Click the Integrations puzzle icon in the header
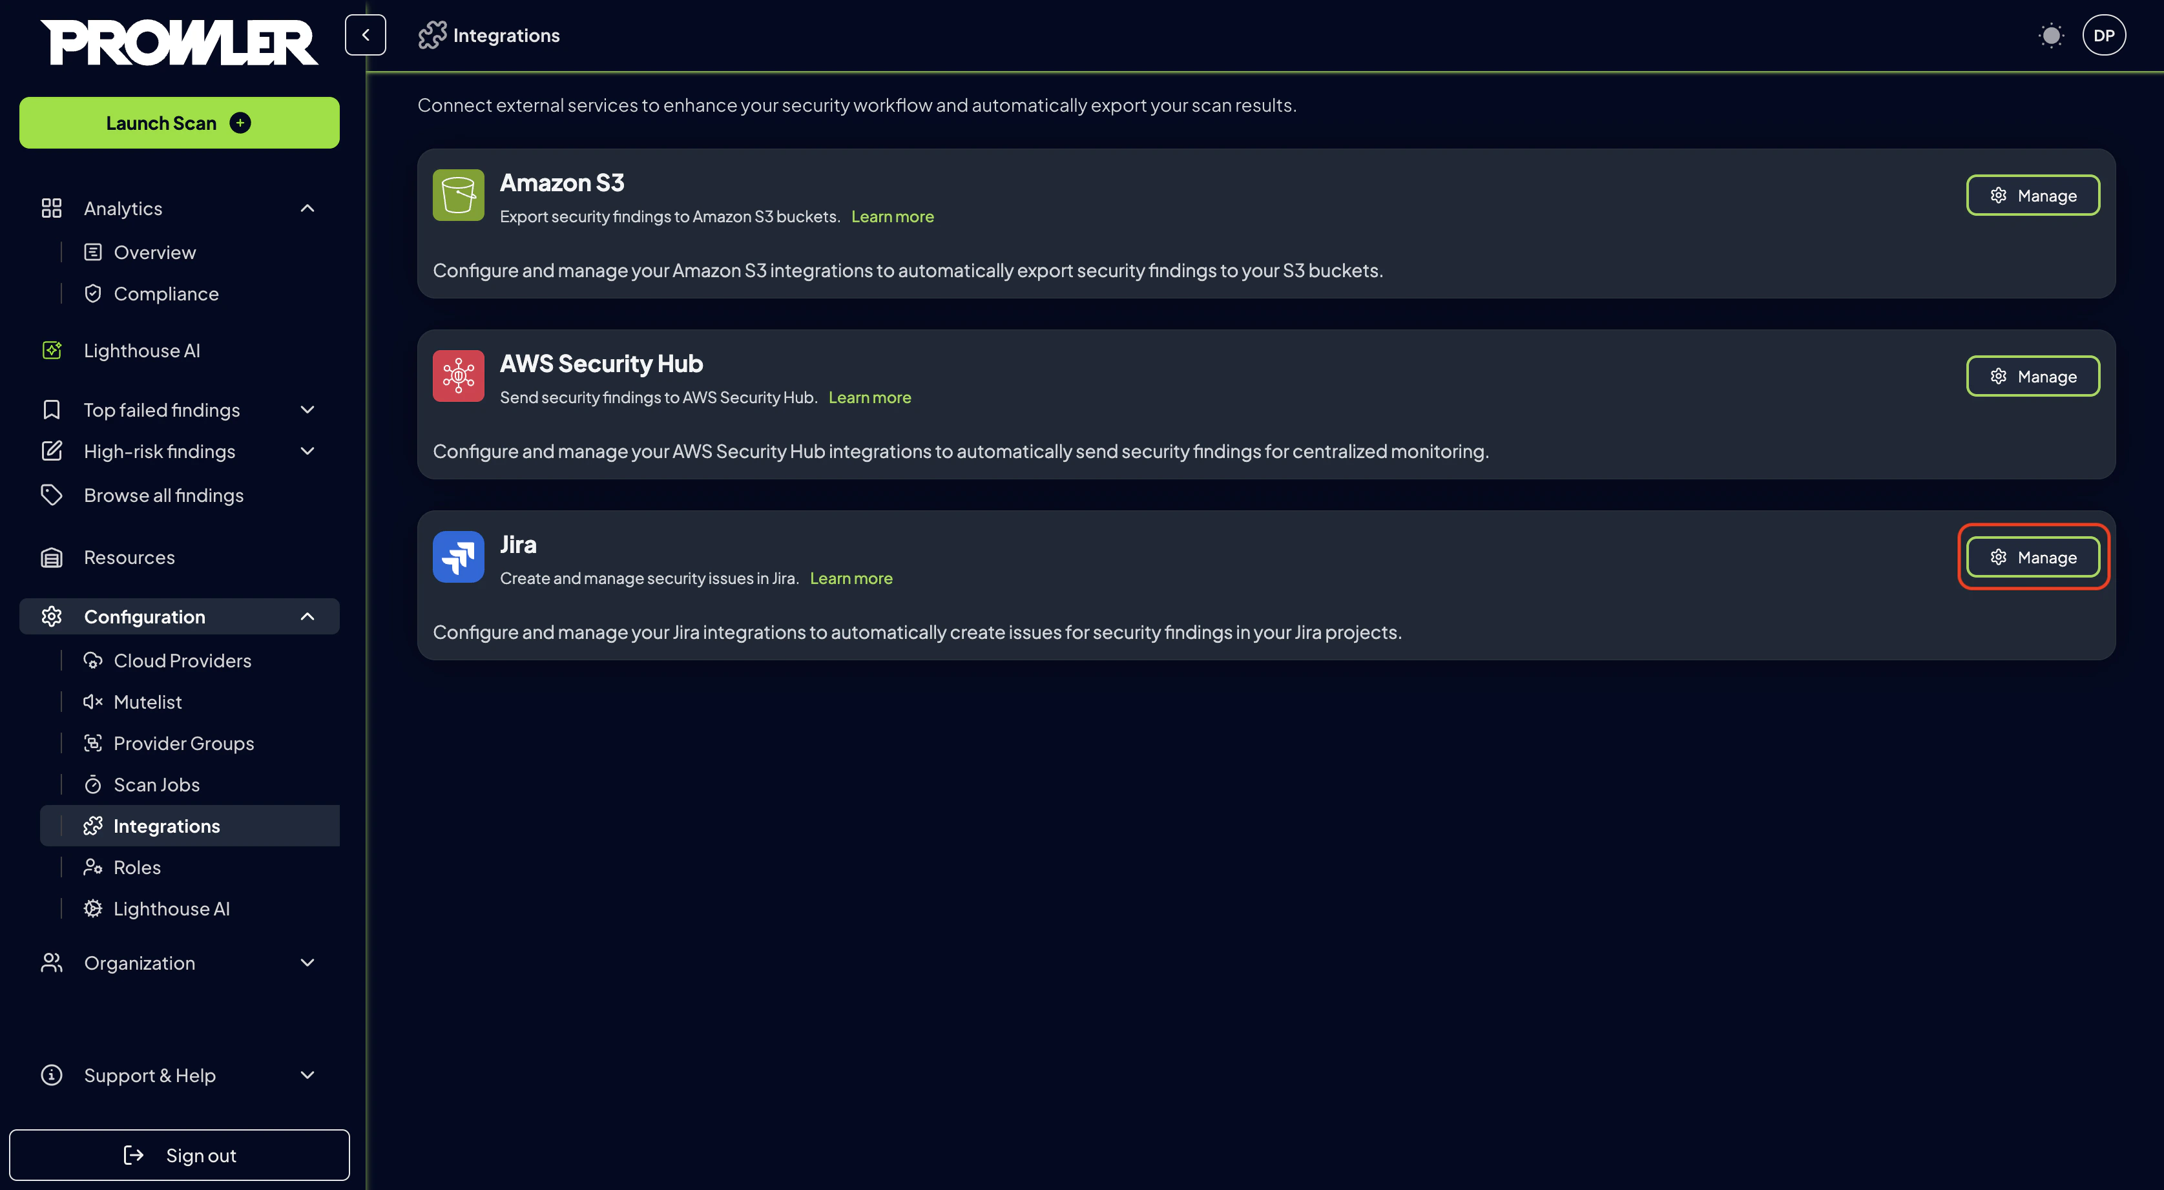 coord(432,34)
